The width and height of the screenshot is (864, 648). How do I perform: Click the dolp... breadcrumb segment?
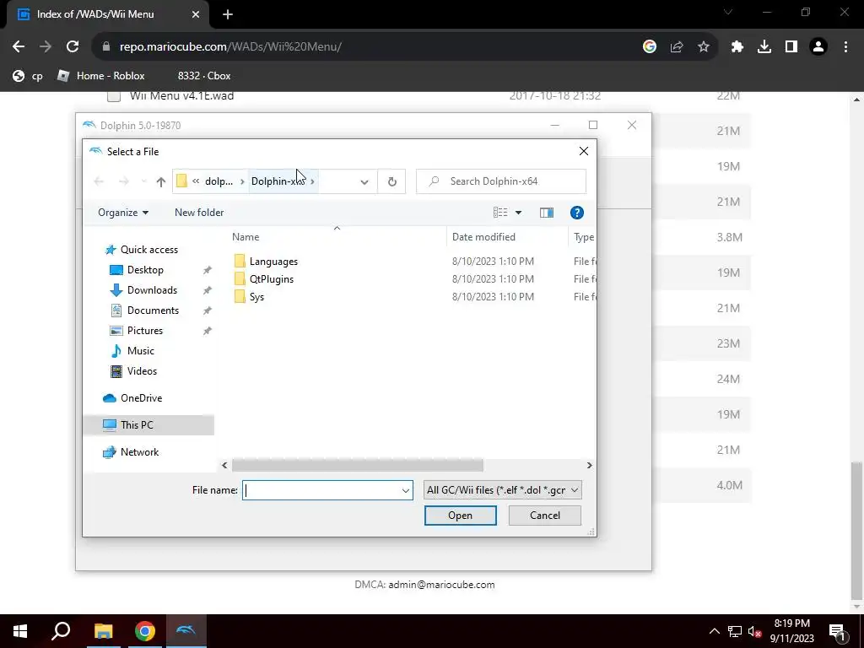click(219, 181)
